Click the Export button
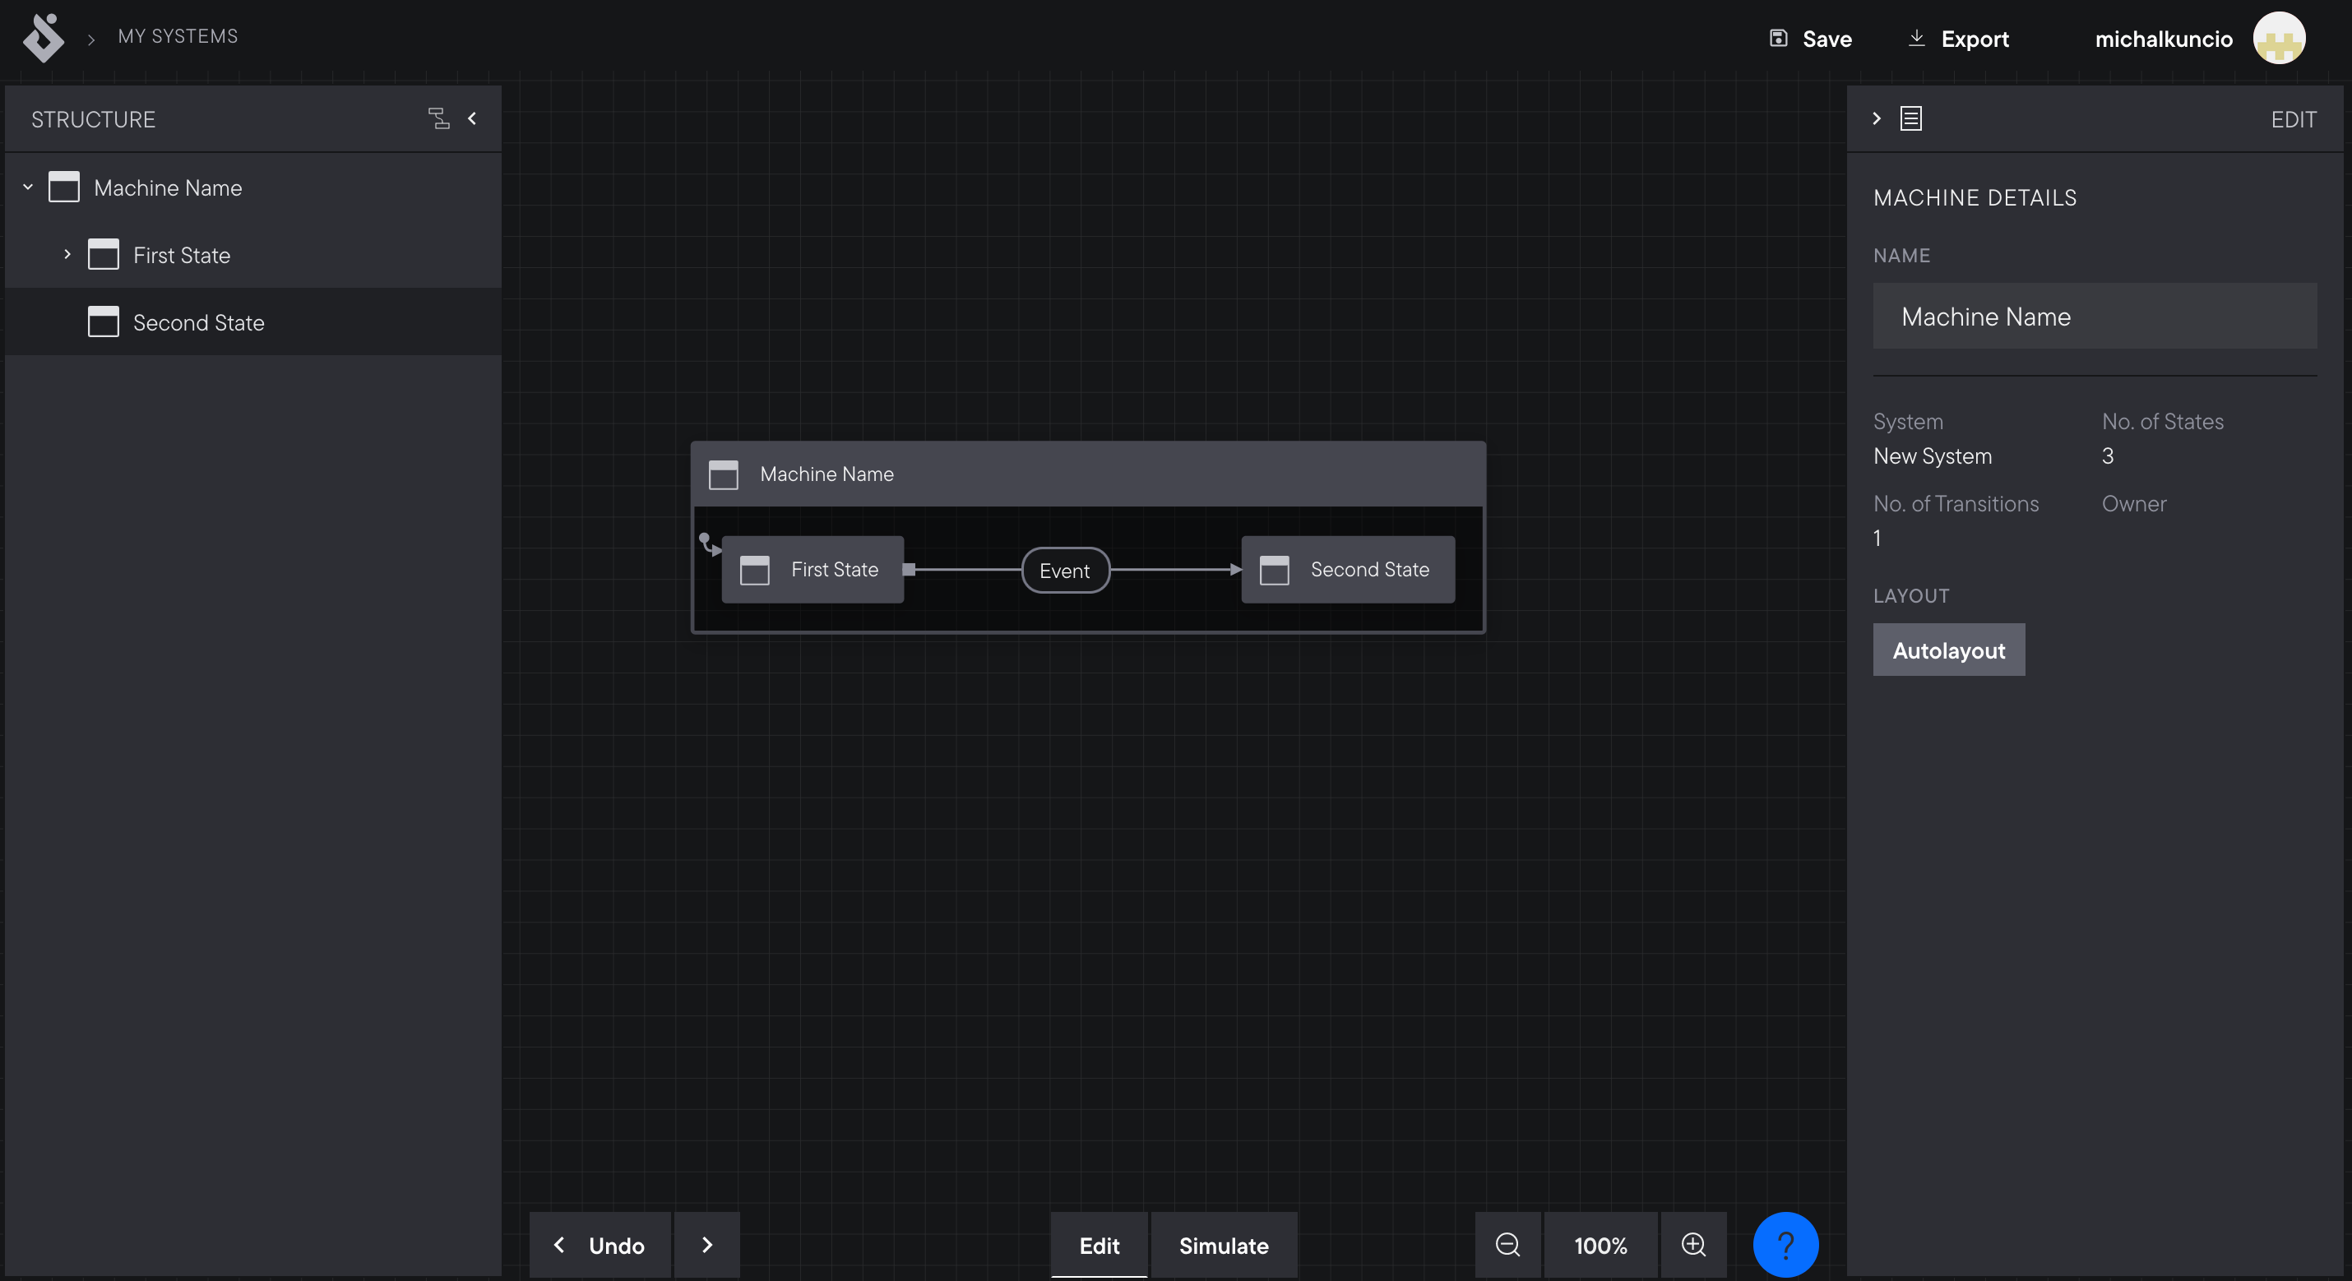This screenshot has width=2352, height=1281. [1958, 39]
